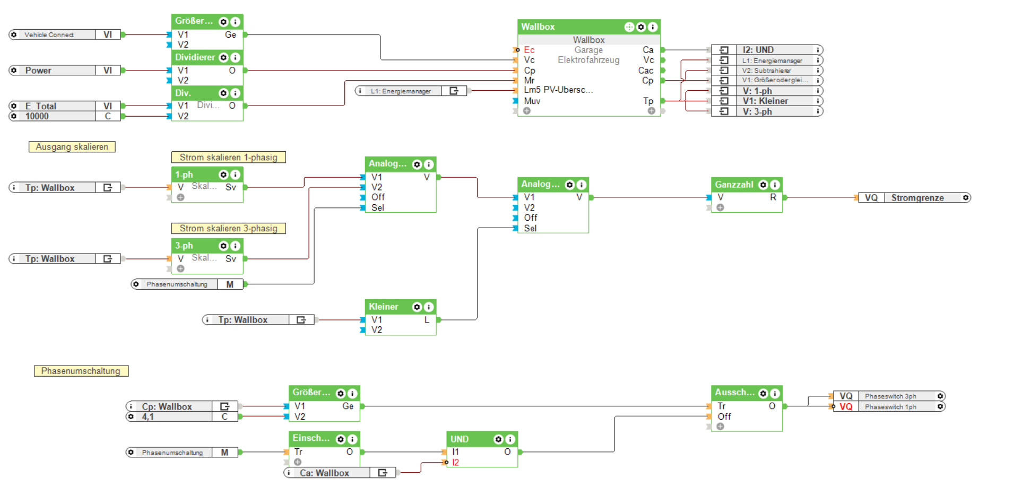Select Tp: Wallbox reference feeding 3-ph block
This screenshot has height=504, width=1031.
65,259
